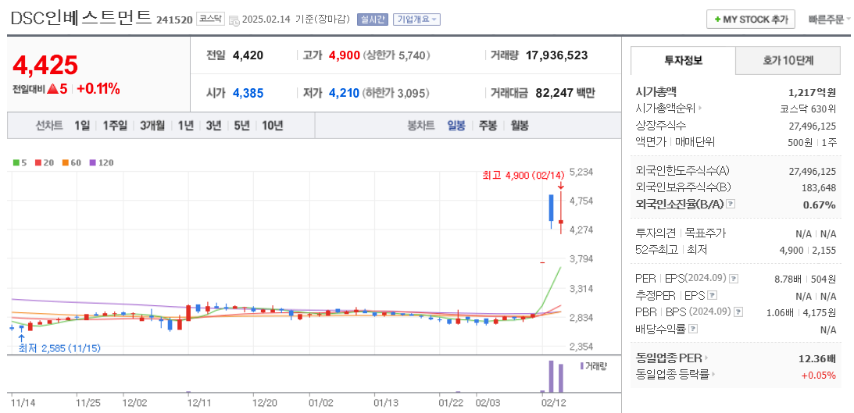Switch to the 투자정보 tab
Image resolution: width=854 pixels, height=413 pixels.
tap(683, 60)
